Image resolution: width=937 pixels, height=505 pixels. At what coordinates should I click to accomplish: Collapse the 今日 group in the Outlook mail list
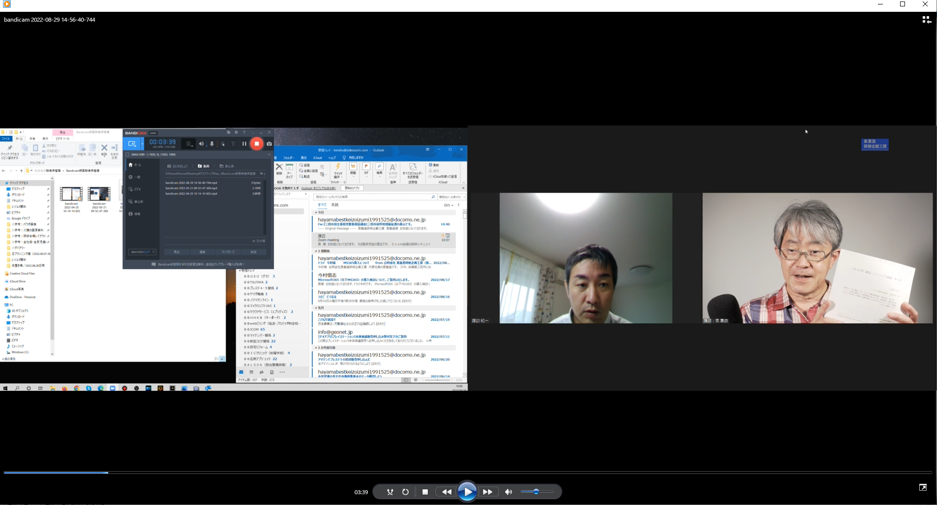tap(316, 213)
